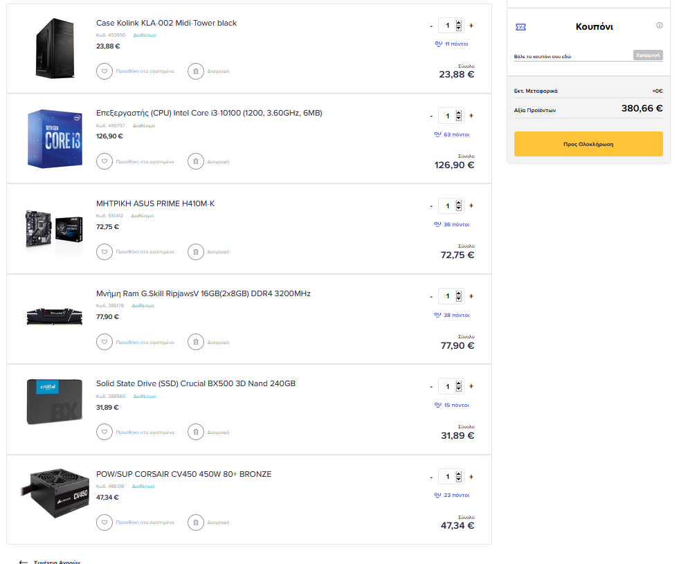Add Intel Core i3-10100 to favorites heart
Screen dimensions: 679x564
[x=105, y=161]
